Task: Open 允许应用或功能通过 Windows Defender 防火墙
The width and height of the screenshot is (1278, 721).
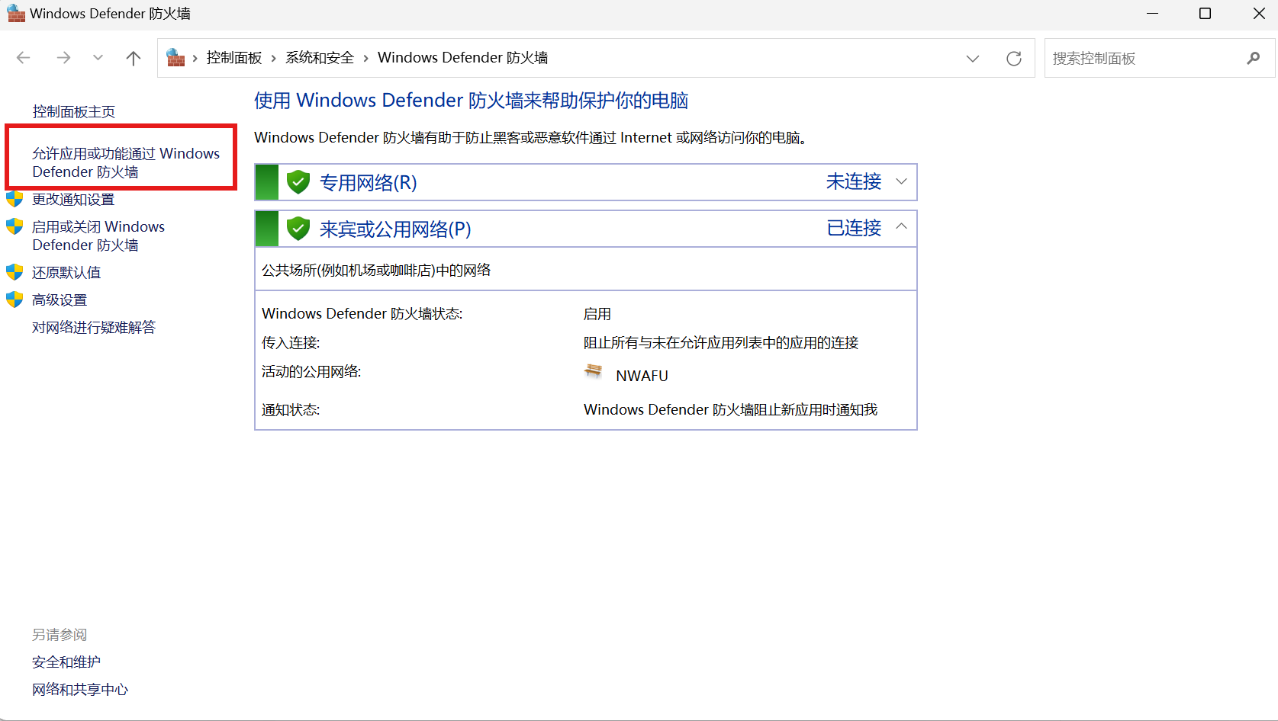Action: tap(126, 162)
